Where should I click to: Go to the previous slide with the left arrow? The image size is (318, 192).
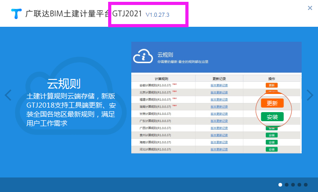tap(8, 95)
